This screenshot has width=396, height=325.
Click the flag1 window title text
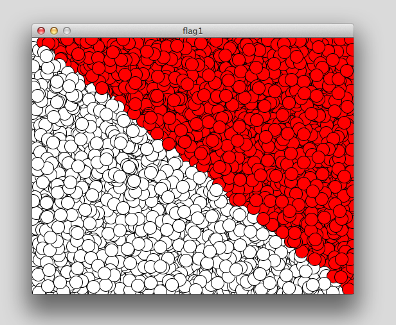[x=193, y=31]
